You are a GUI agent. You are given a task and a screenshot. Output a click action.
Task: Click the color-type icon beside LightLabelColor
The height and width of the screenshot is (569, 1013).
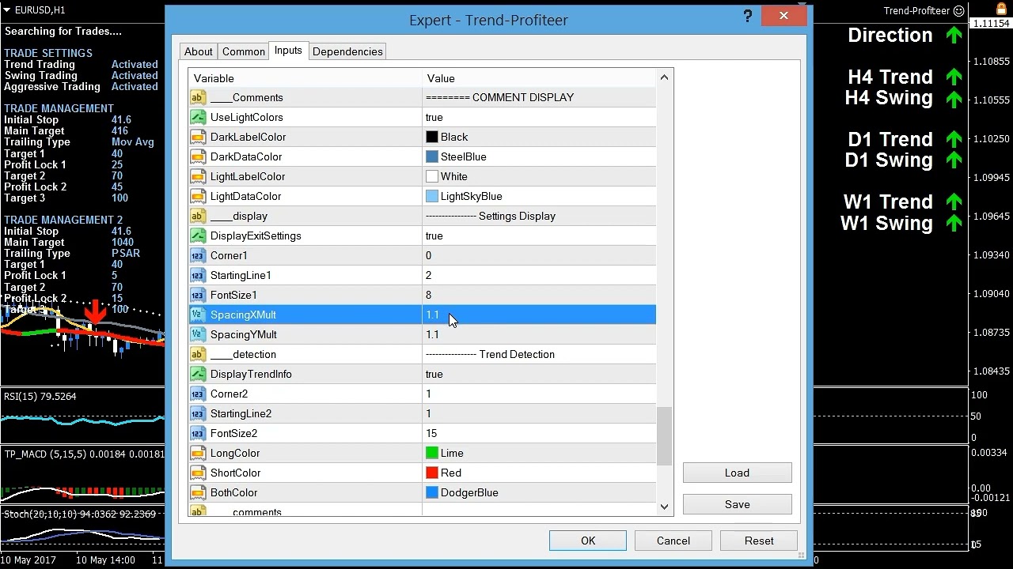[197, 176]
